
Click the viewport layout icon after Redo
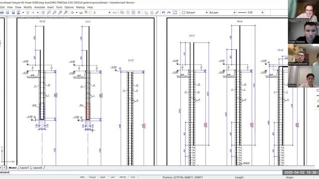coord(175,12)
